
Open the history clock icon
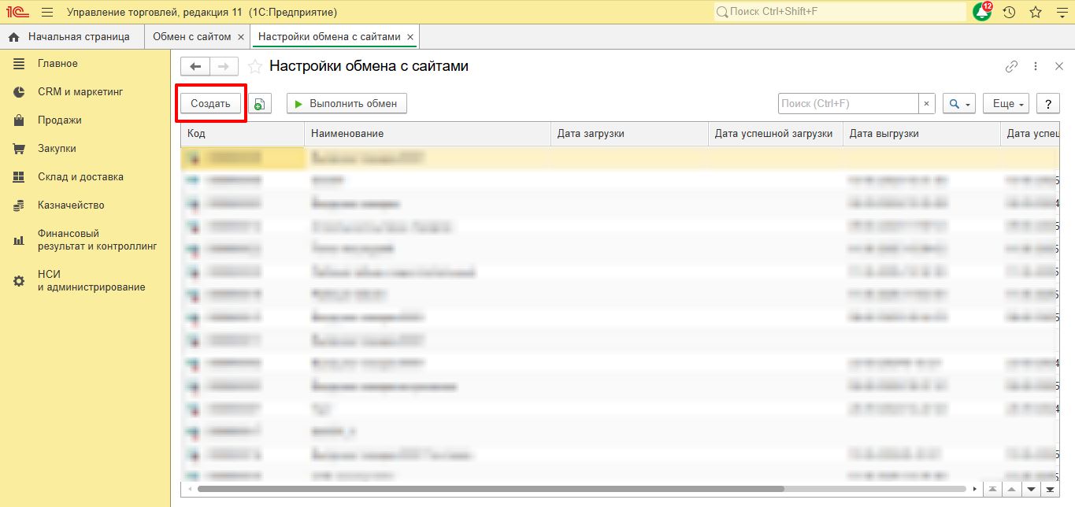(1009, 12)
